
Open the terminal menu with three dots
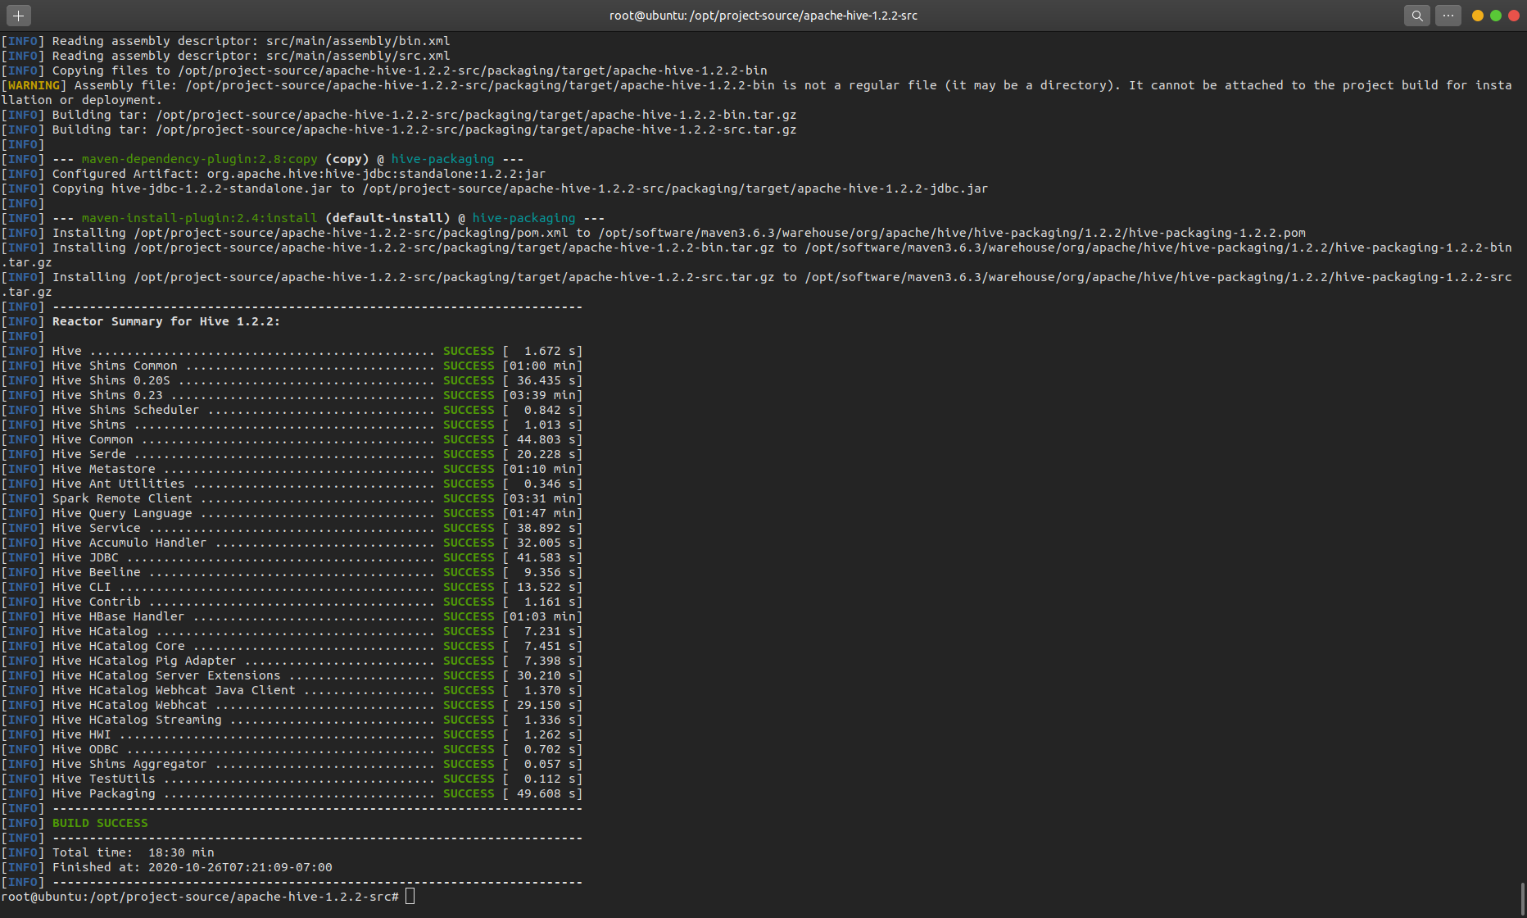point(1448,16)
